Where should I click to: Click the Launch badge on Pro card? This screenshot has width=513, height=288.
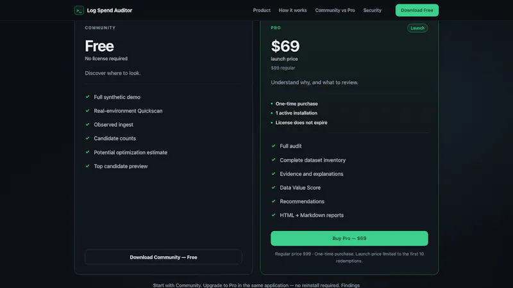pyautogui.click(x=417, y=28)
